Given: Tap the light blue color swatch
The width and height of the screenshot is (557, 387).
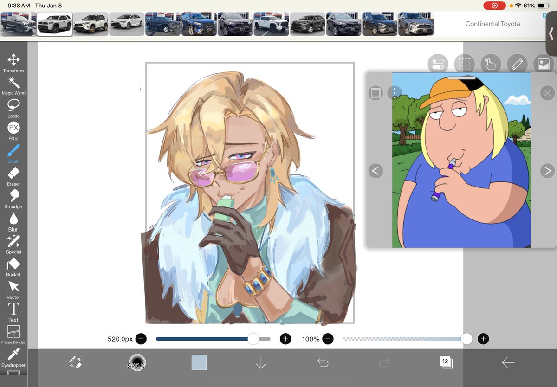Looking at the screenshot, I should 199,362.
